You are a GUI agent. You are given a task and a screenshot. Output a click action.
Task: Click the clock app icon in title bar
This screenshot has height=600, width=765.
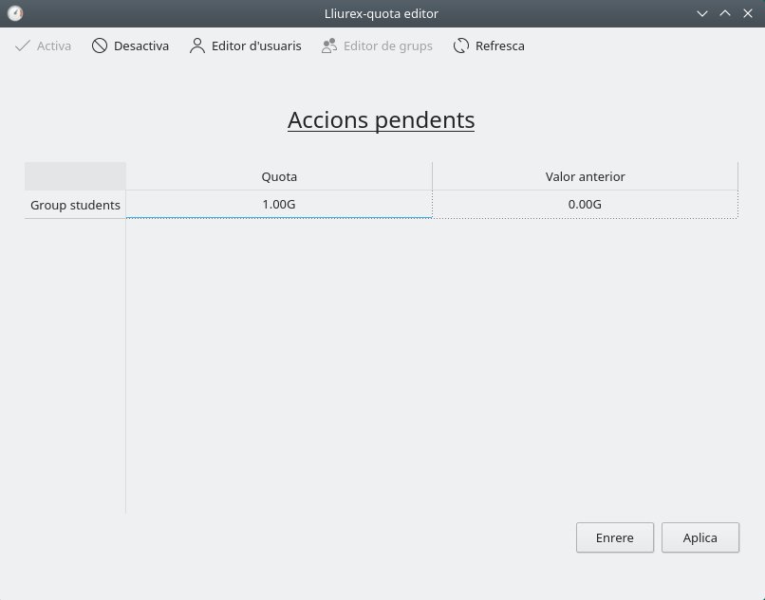click(x=15, y=13)
